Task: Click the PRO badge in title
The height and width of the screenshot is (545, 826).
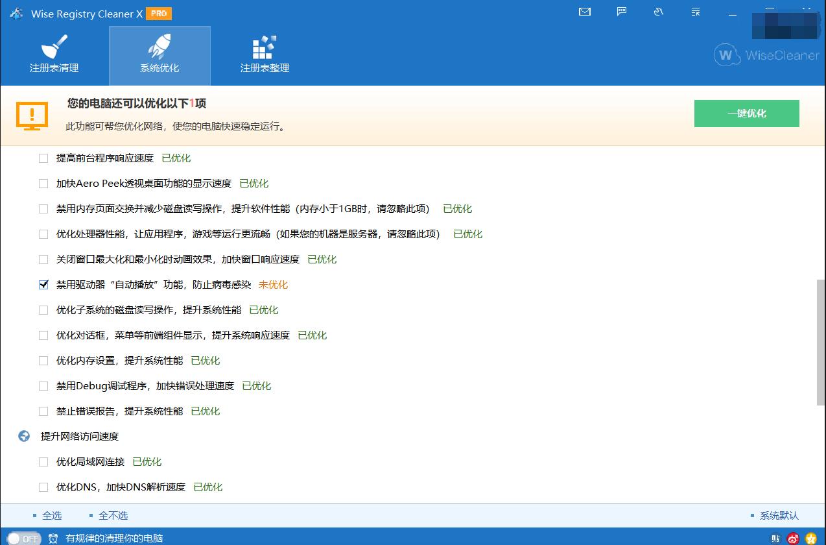Action: tap(159, 13)
